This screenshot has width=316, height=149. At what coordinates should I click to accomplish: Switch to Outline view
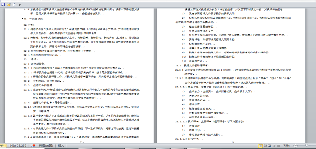tap(274, 146)
